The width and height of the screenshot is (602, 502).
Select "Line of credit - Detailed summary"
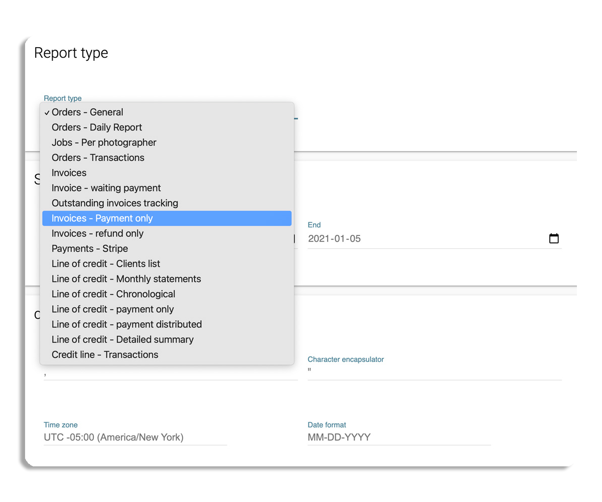click(x=122, y=339)
